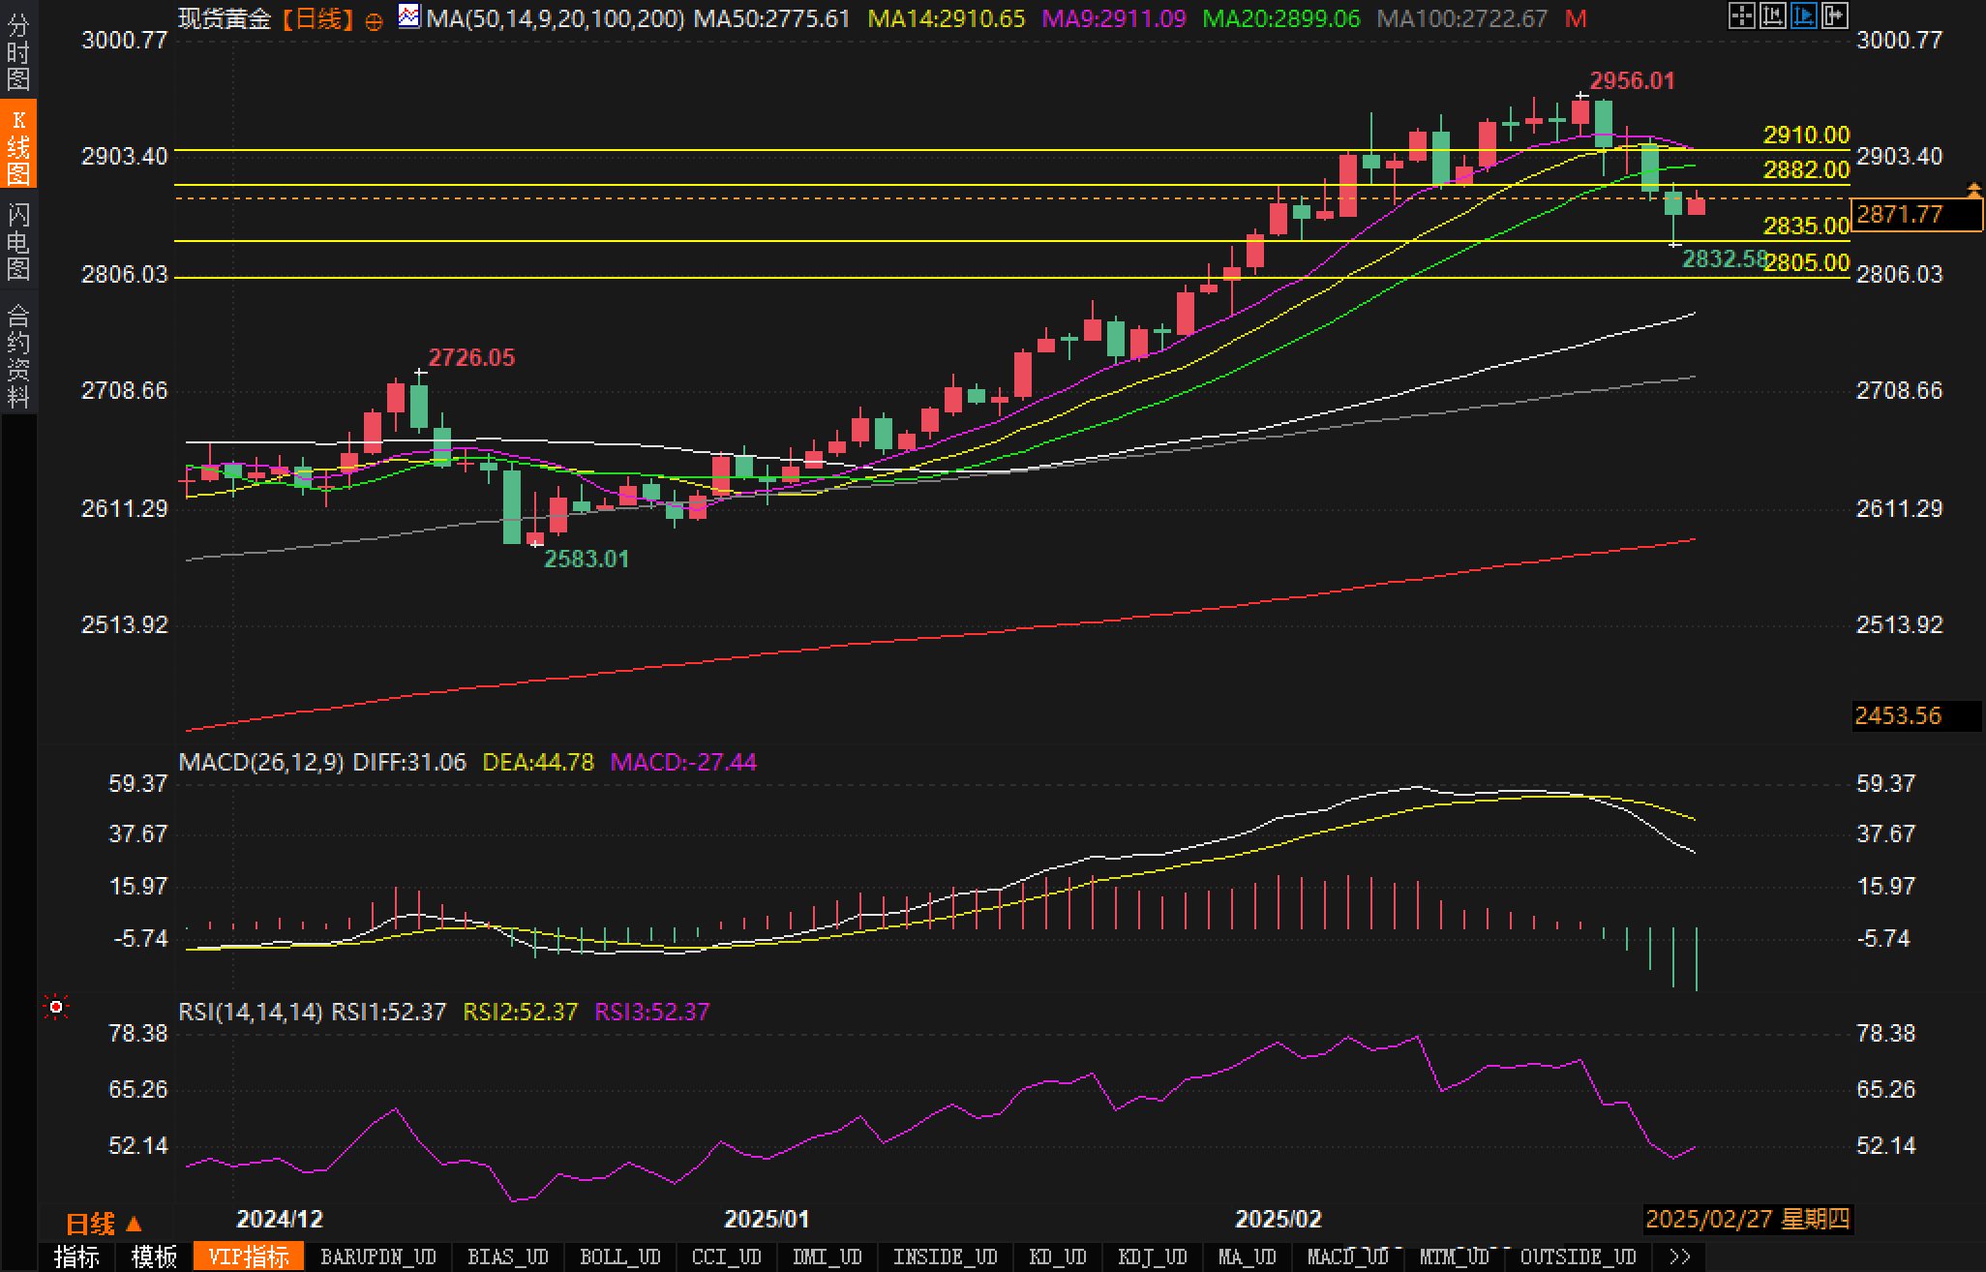Switch to 分时图 sidebar tab
1986x1272 pixels.
(18, 50)
